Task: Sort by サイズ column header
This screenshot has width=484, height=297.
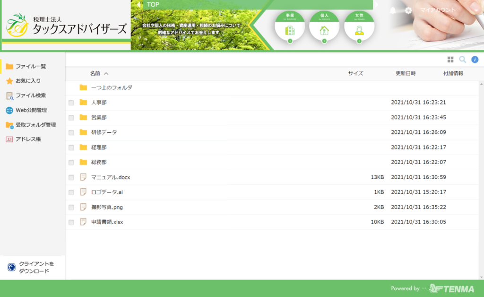Action: pyautogui.click(x=355, y=73)
